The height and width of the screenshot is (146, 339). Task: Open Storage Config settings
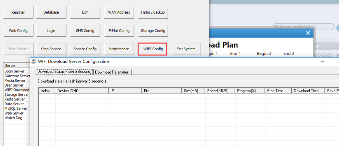pos(153,31)
